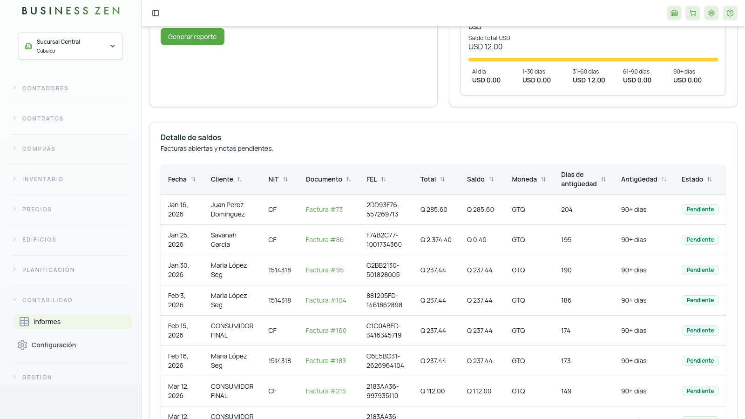This screenshot has width=745, height=419.
Task: Open the Factura #160 link
Action: 326,331
